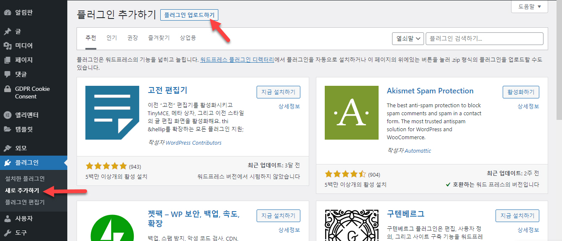The image size is (562, 241).
Task: Install the 구텐베르그 plugin
Action: click(x=517, y=216)
